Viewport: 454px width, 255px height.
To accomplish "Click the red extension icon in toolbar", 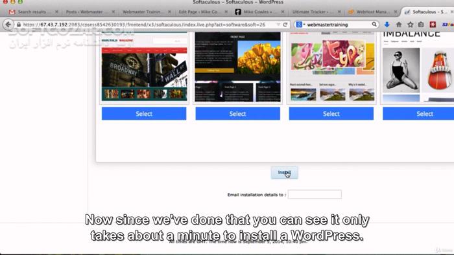I will (x=433, y=25).
